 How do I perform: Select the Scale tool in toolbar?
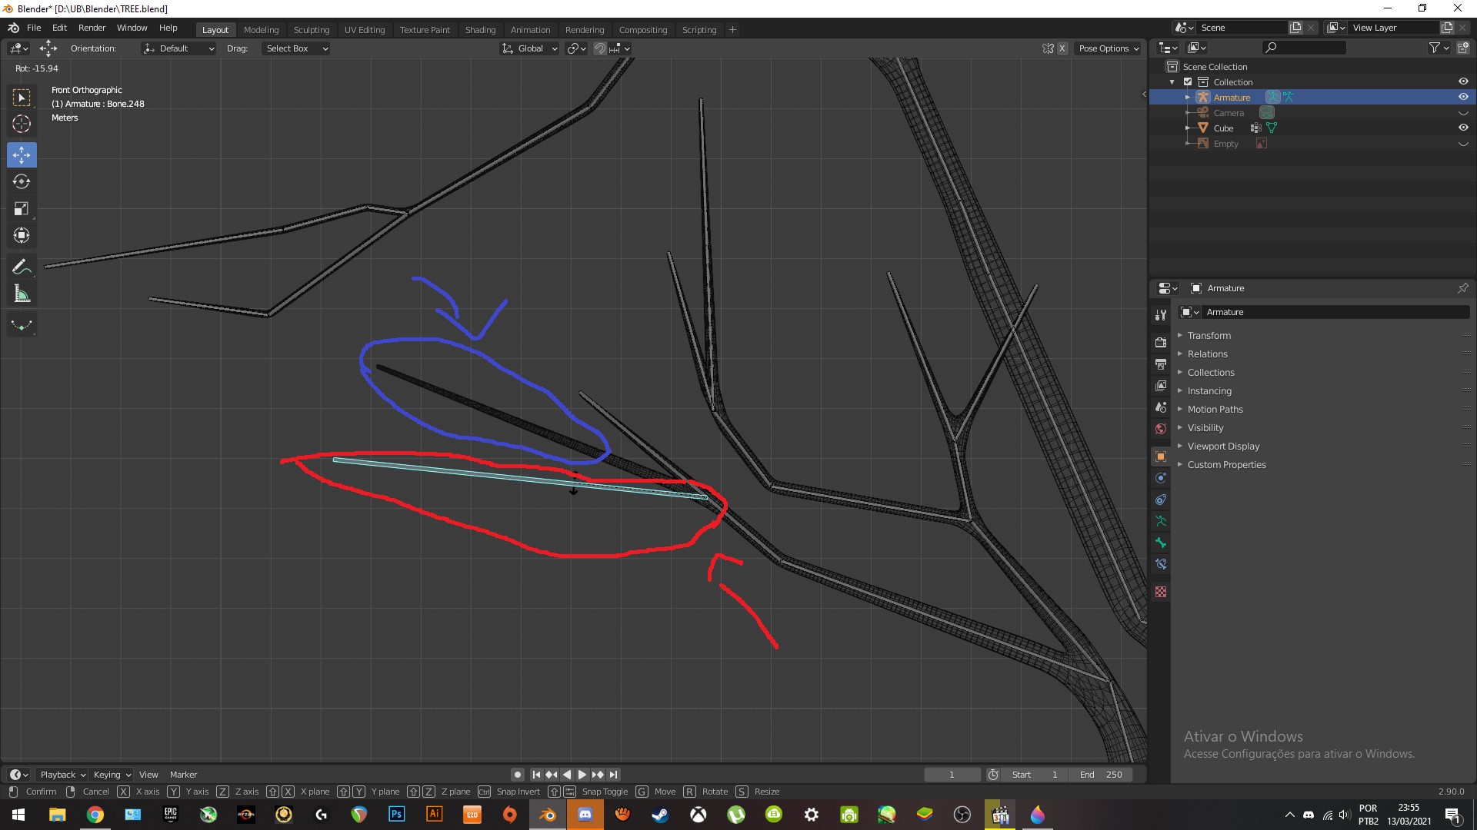coord(22,209)
